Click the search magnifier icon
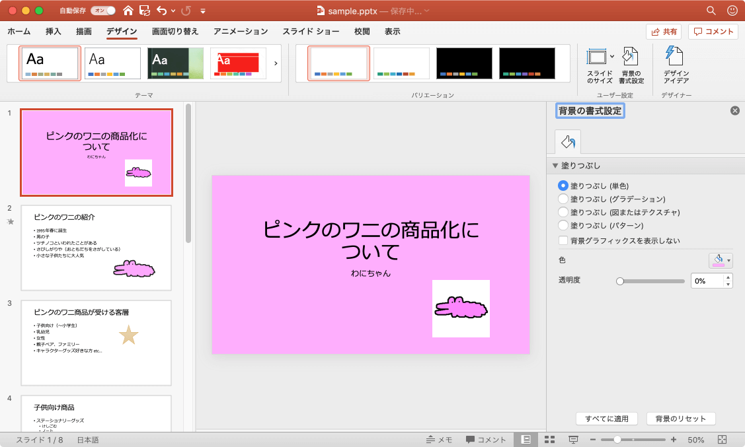The image size is (745, 447). click(x=711, y=11)
